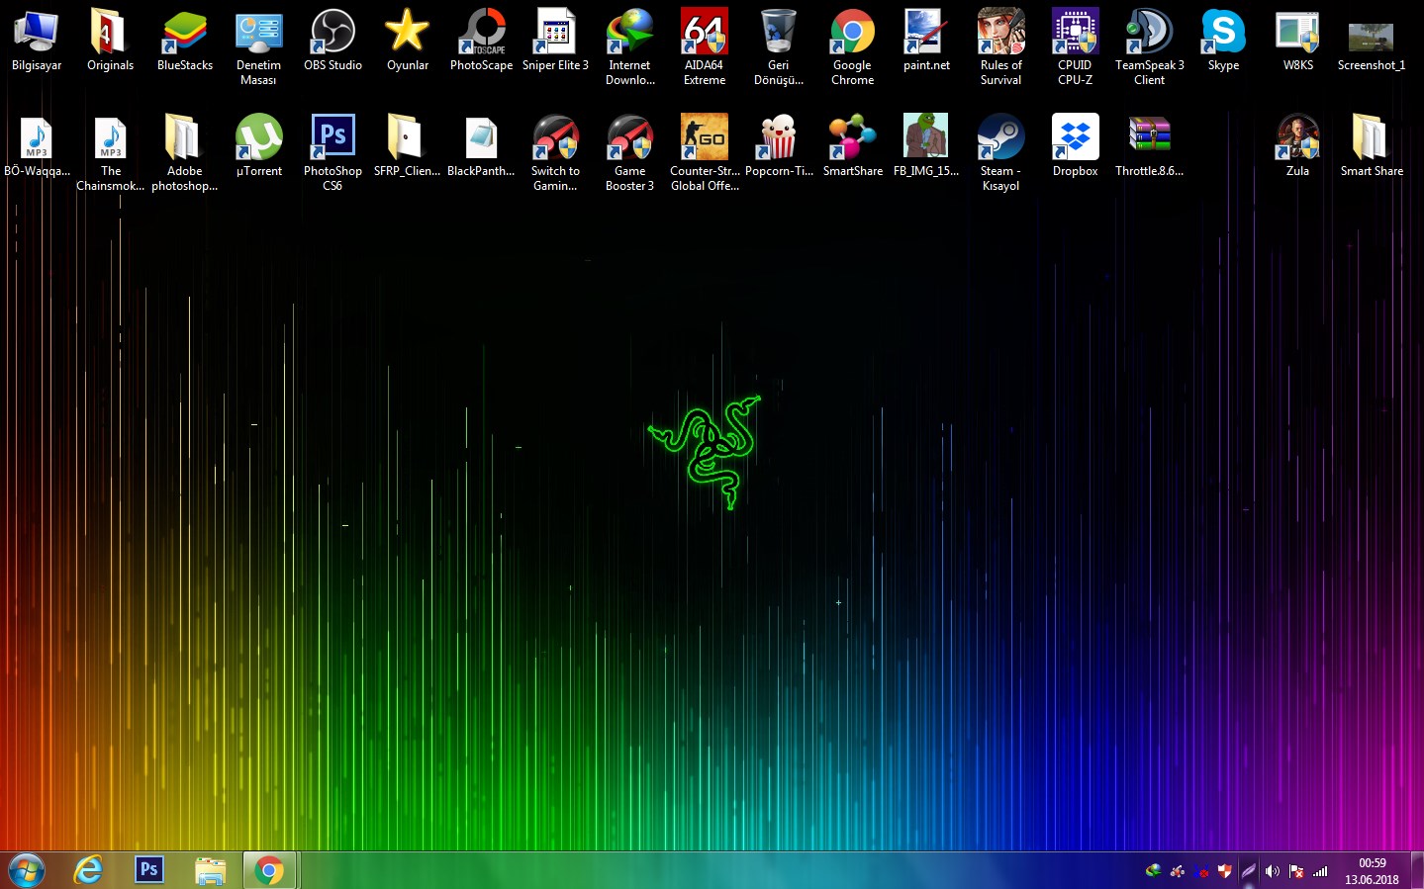Click the feather tray icon
Screen dimensions: 1424x889
tap(1249, 871)
